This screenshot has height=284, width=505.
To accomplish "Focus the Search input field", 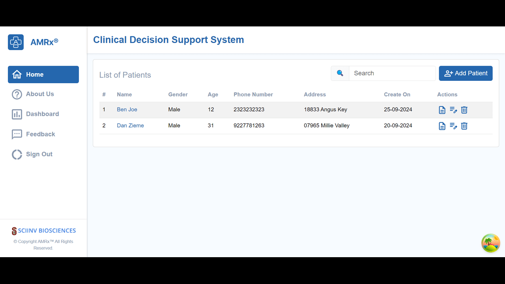I will (392, 73).
